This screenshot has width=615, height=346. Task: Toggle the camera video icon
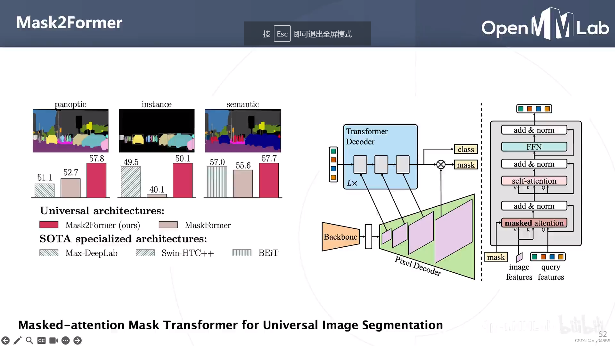(53, 340)
